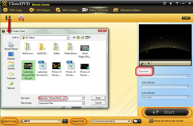193x126 pixels.
Task: Select Lakeview TerraceTitle03_.avi file
Action: 28,70
